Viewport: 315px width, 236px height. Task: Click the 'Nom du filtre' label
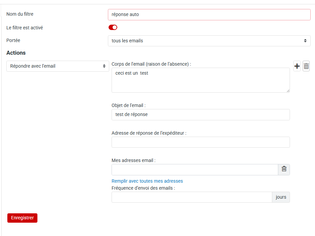(20, 14)
